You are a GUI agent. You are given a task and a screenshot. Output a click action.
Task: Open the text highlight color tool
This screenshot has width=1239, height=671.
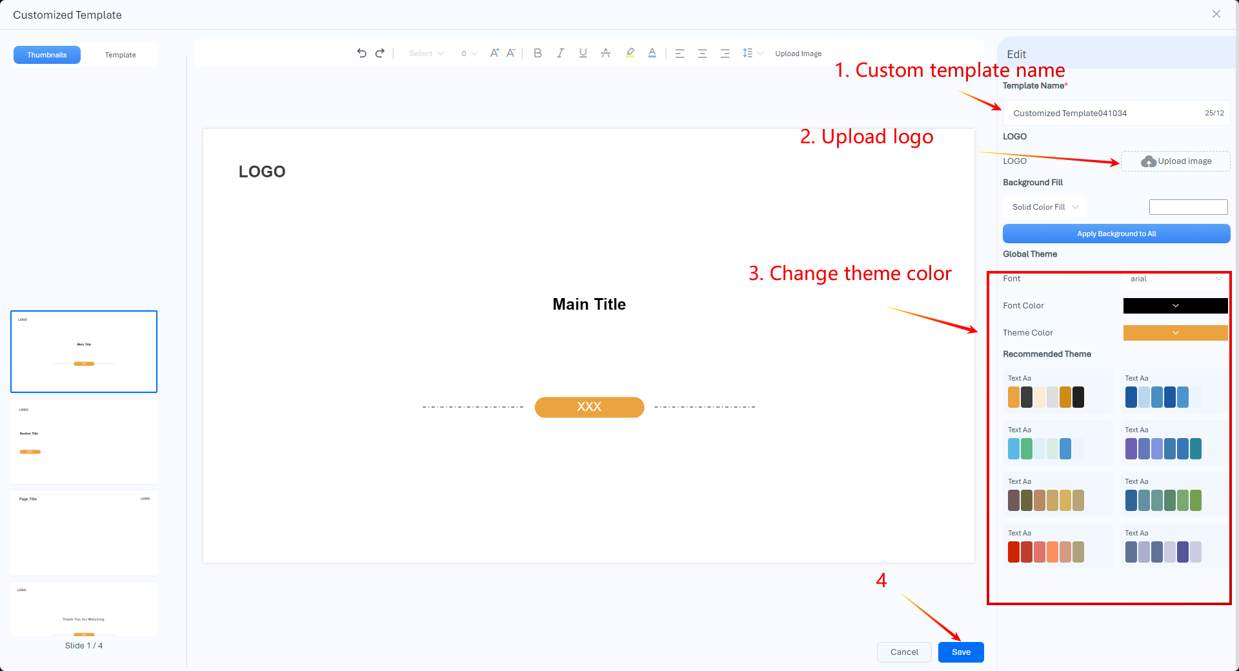(x=629, y=53)
